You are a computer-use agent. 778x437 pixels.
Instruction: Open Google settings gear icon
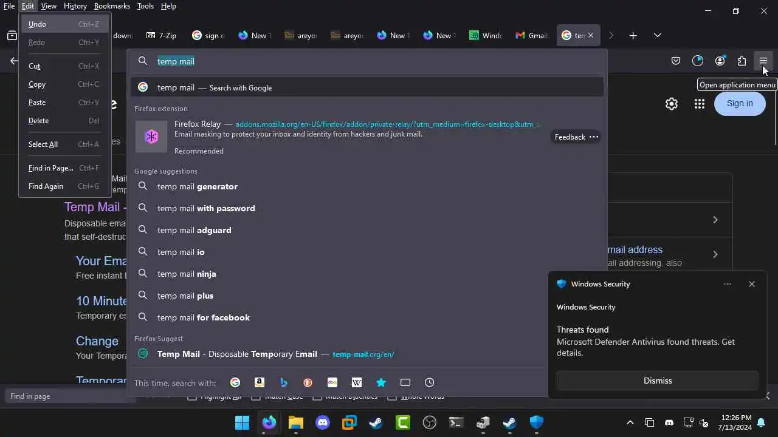[672, 104]
